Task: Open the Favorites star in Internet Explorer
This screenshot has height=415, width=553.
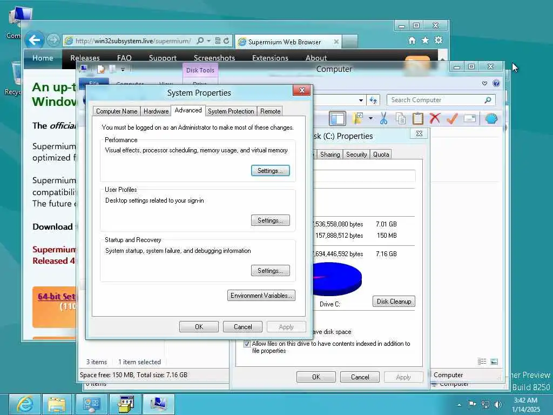Action: pyautogui.click(x=425, y=40)
